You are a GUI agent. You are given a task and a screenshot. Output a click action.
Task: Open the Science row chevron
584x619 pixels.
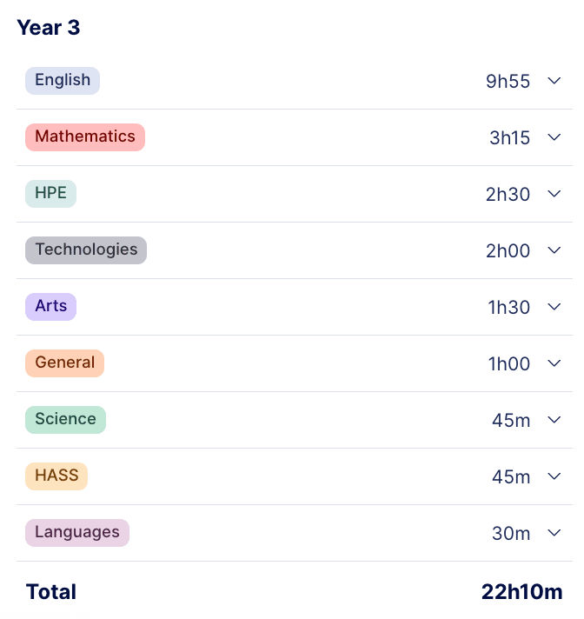pos(554,420)
